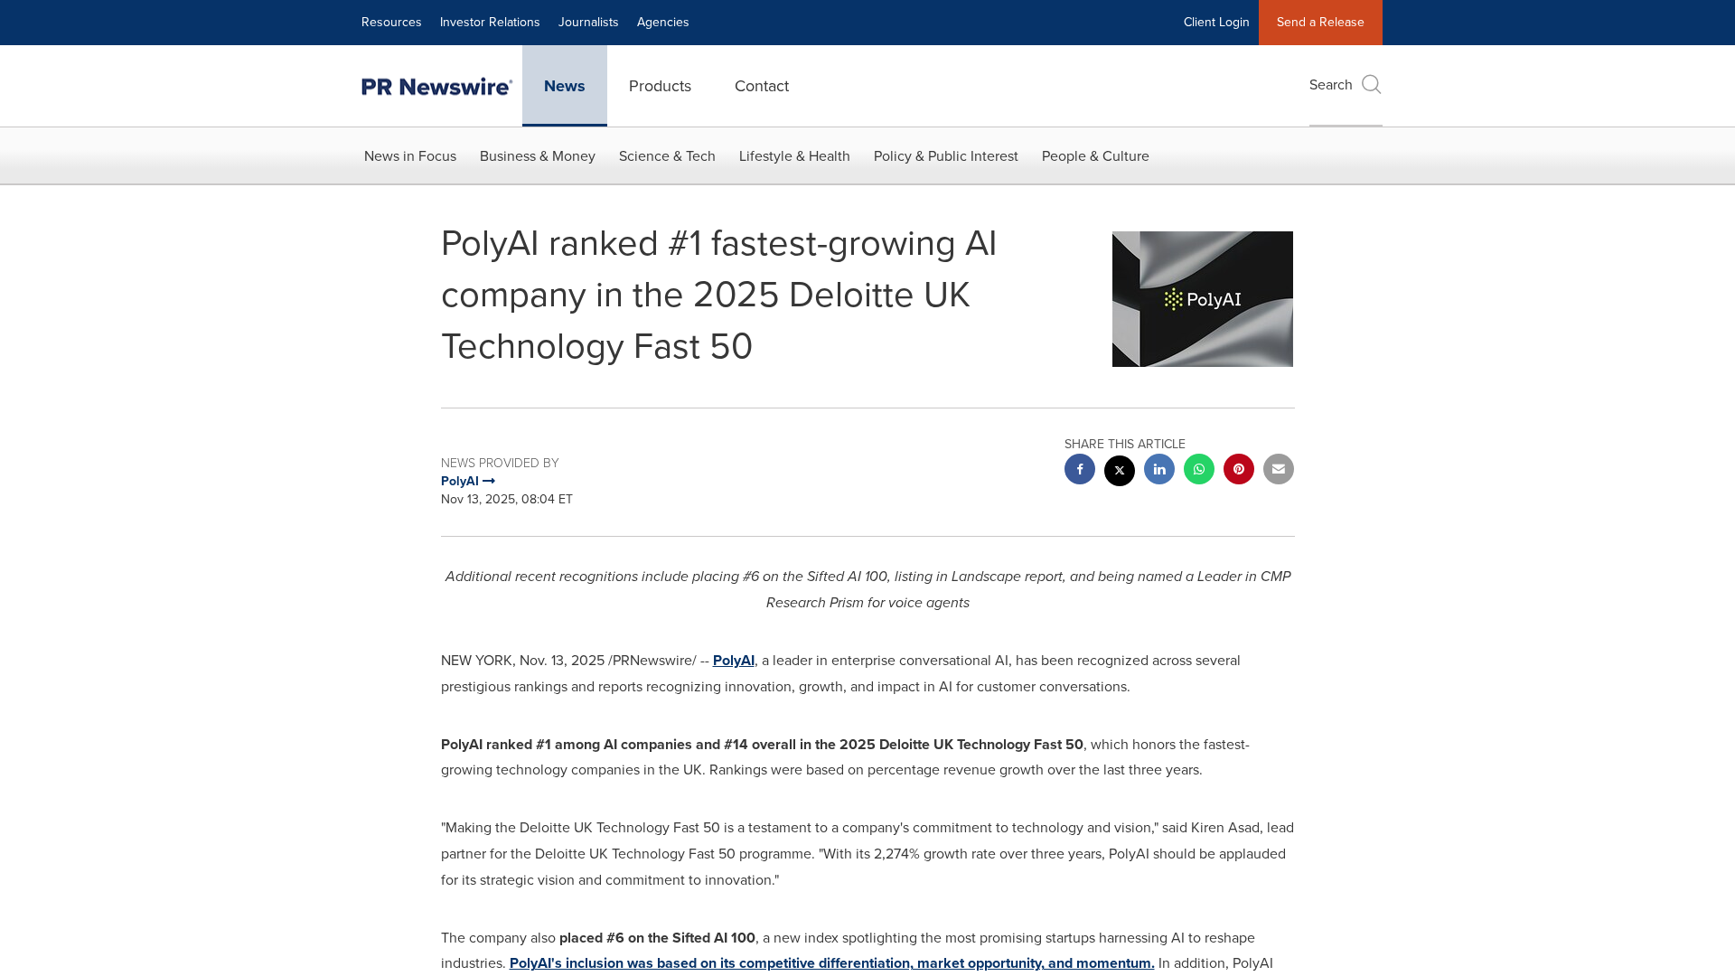Image resolution: width=1735 pixels, height=976 pixels.
Task: Open Client Login link
Action: (x=1215, y=23)
